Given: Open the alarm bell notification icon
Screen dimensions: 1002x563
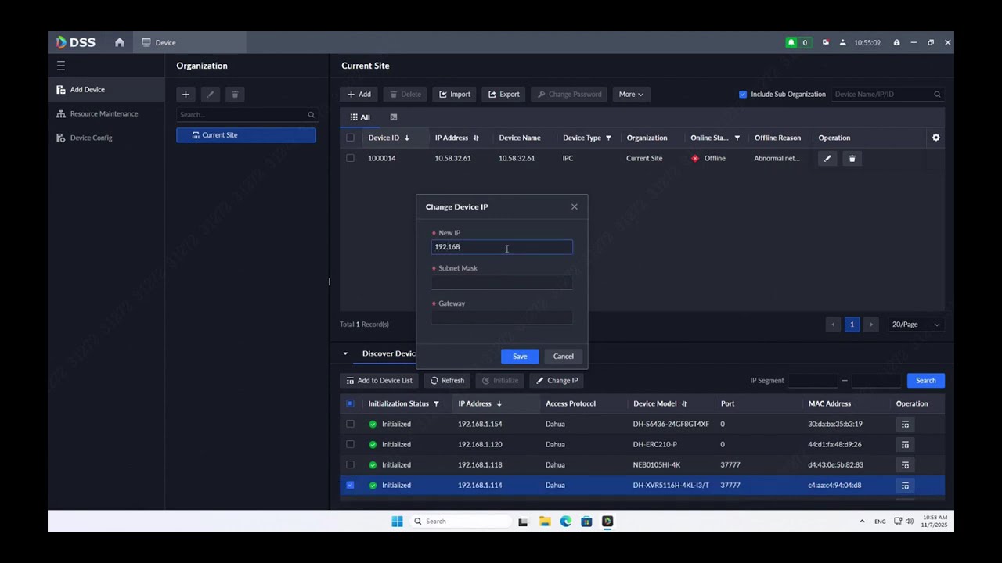Looking at the screenshot, I should [791, 42].
